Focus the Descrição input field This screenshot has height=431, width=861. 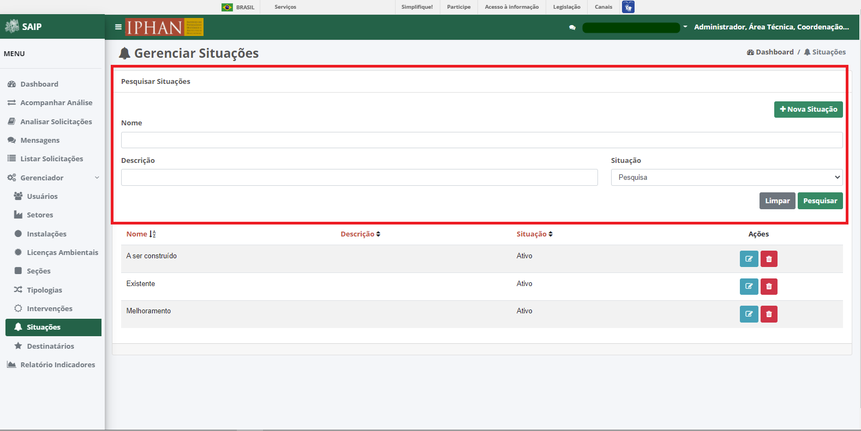(x=360, y=178)
